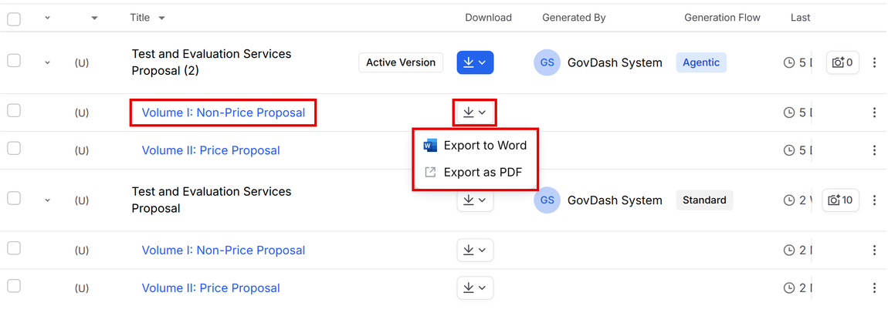Image resolution: width=888 pixels, height=316 pixels.
Task: Choose Export as PDF from menu
Action: [x=475, y=173]
